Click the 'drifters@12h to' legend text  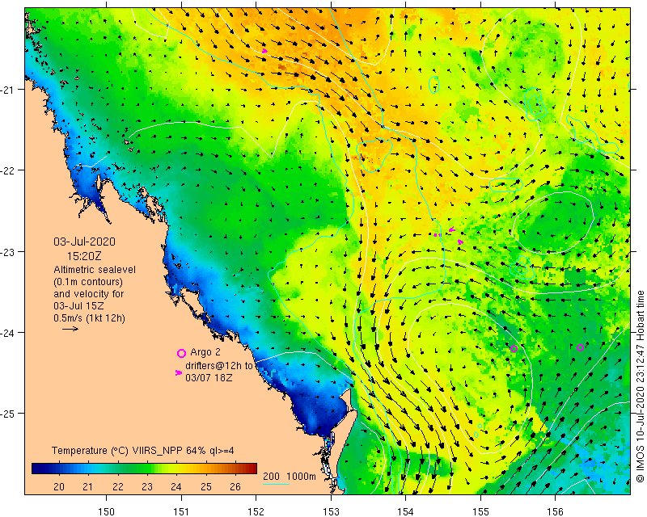[219, 365]
